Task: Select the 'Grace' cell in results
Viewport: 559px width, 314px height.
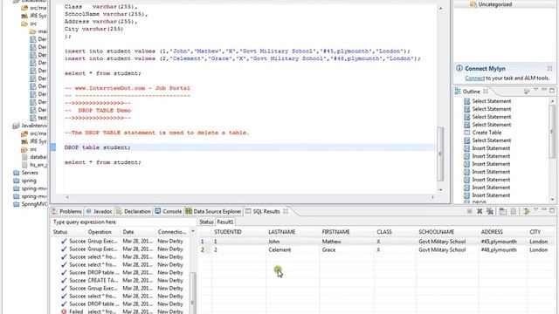Action: coord(328,250)
